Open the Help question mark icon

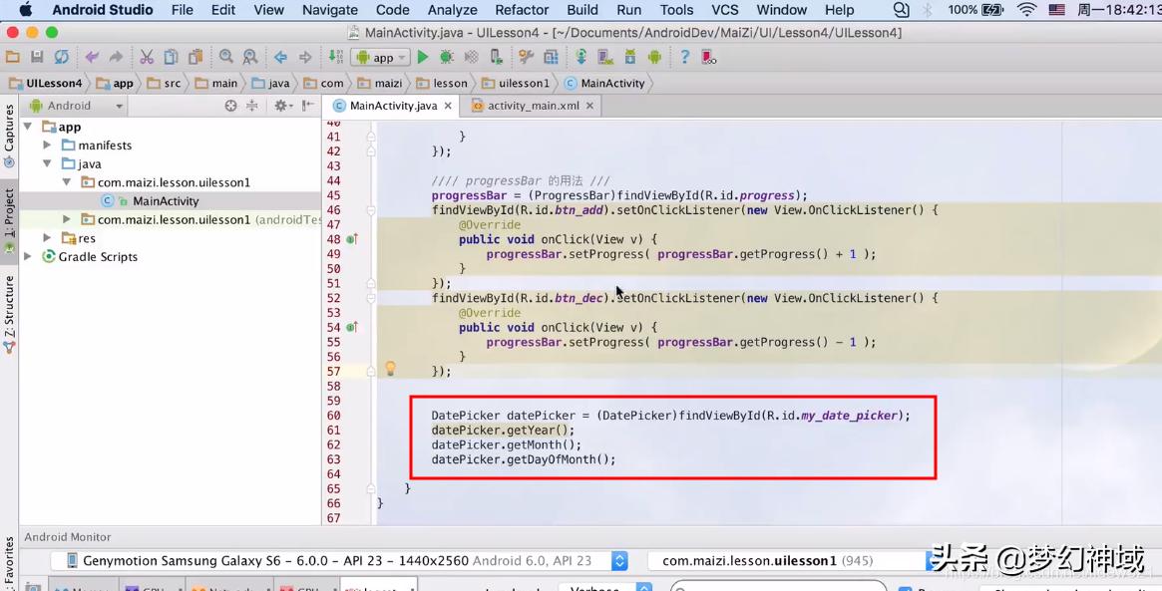pos(684,58)
